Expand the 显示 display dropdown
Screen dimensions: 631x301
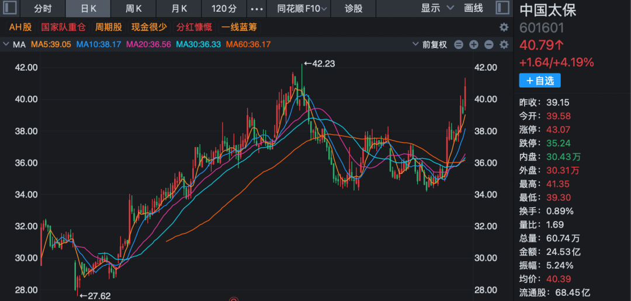[x=437, y=8]
